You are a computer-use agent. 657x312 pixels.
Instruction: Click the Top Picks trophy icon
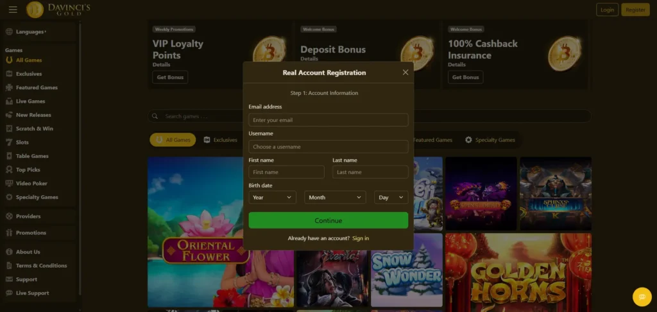[9, 170]
